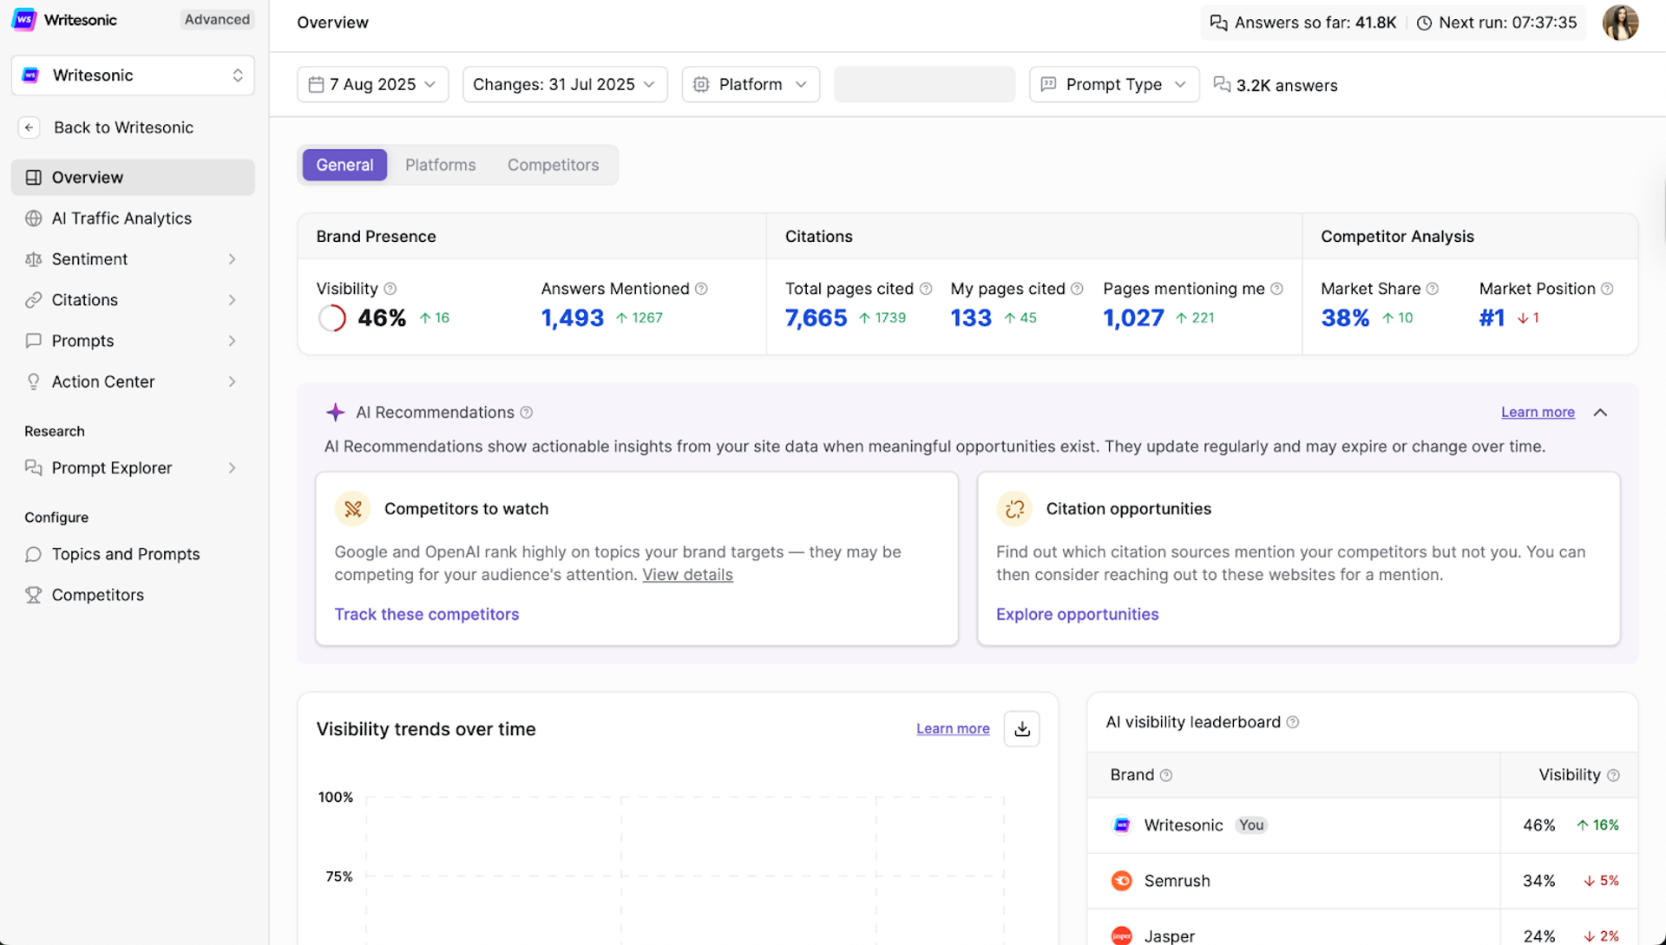The height and width of the screenshot is (945, 1666).
Task: Open the 7 Aug 2025 date dropdown
Action: pos(373,85)
